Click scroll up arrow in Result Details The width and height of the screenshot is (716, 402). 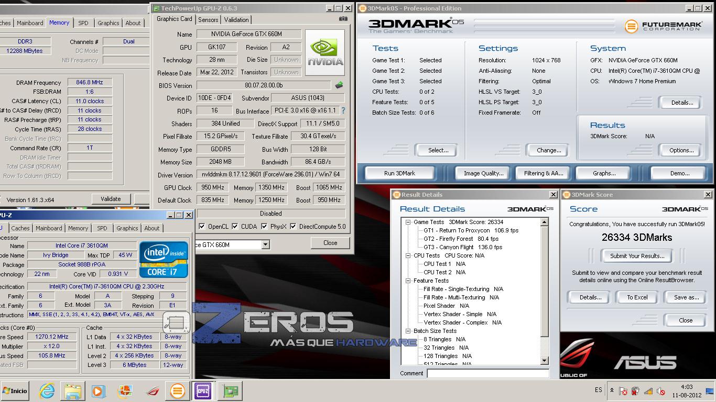click(x=544, y=222)
